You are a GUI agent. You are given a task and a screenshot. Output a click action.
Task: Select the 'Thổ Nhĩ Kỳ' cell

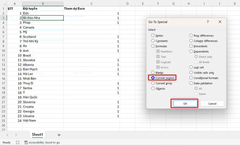pos(43,41)
